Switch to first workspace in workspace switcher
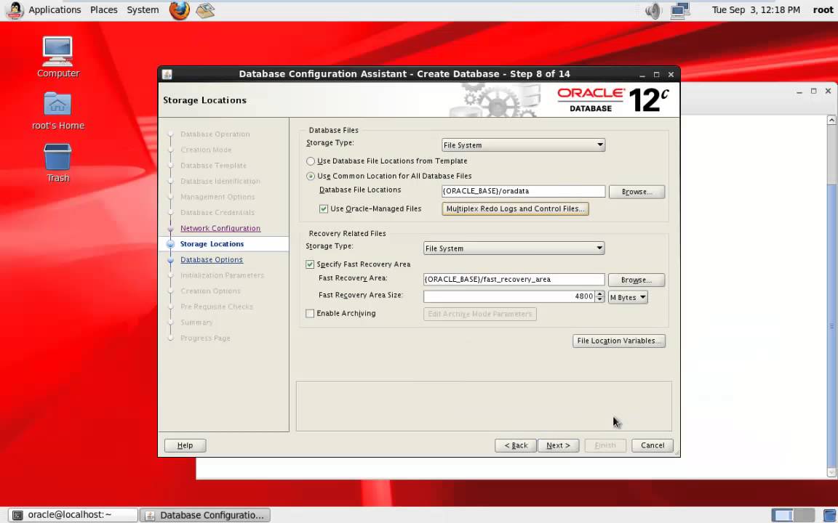Image resolution: width=838 pixels, height=523 pixels. (x=783, y=515)
